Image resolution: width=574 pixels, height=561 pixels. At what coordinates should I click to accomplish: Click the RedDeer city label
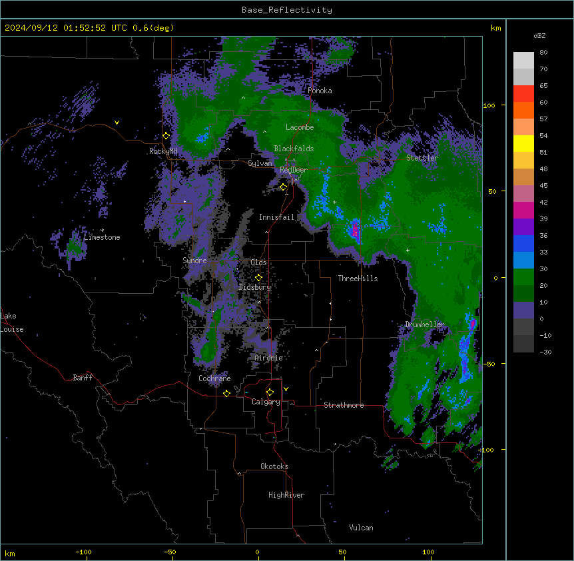(x=294, y=169)
